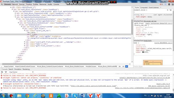
Task: Clear console log icon
Action: tap(2, 72)
